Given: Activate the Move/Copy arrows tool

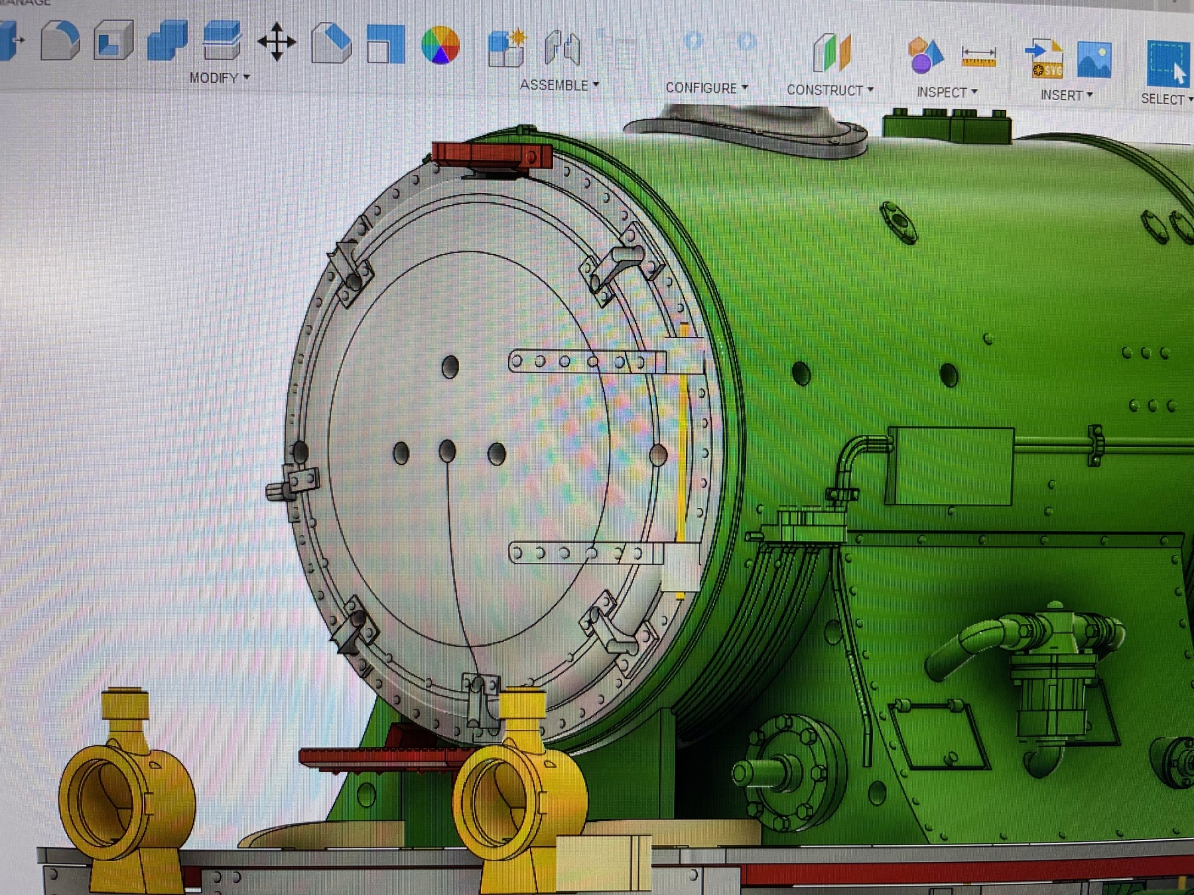Looking at the screenshot, I should 277,42.
